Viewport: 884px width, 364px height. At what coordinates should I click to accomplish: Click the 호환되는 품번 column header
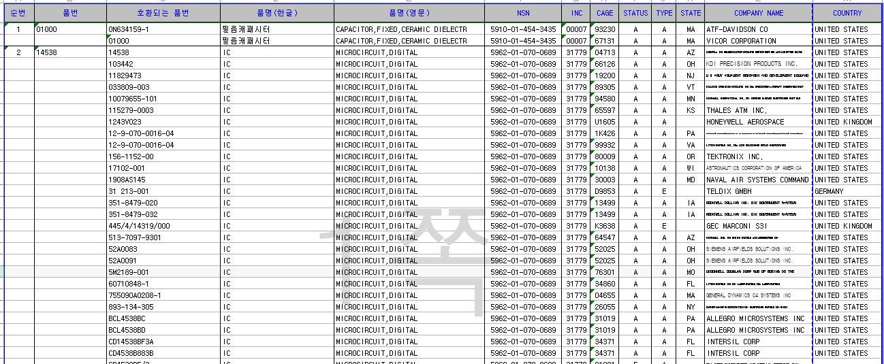(163, 13)
